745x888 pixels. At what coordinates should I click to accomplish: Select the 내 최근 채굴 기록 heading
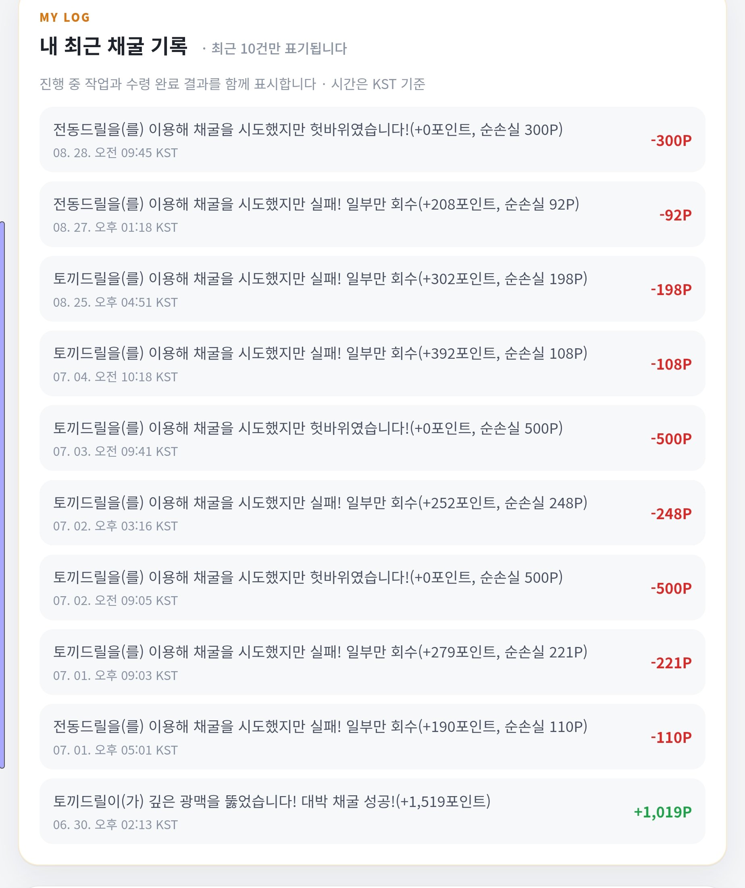(x=113, y=46)
